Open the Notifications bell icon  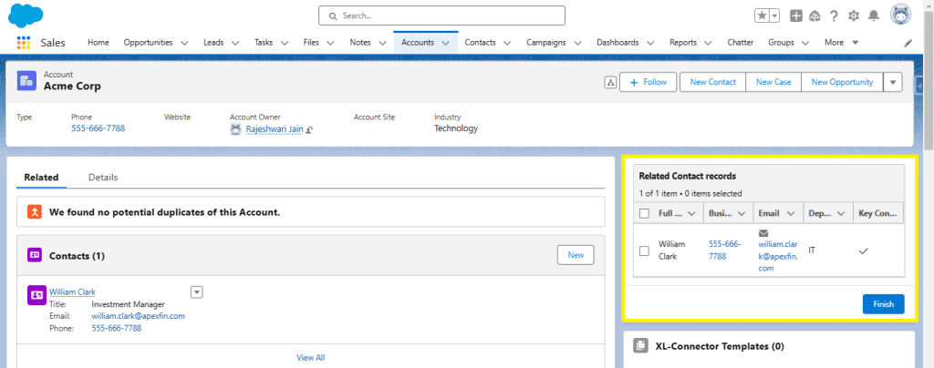coord(873,16)
